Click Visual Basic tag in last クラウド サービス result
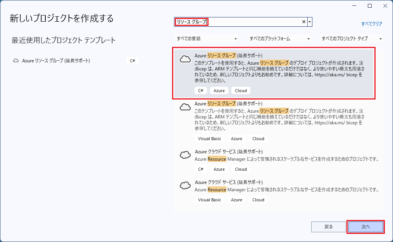This screenshot has width=393, height=242. pyautogui.click(x=210, y=200)
